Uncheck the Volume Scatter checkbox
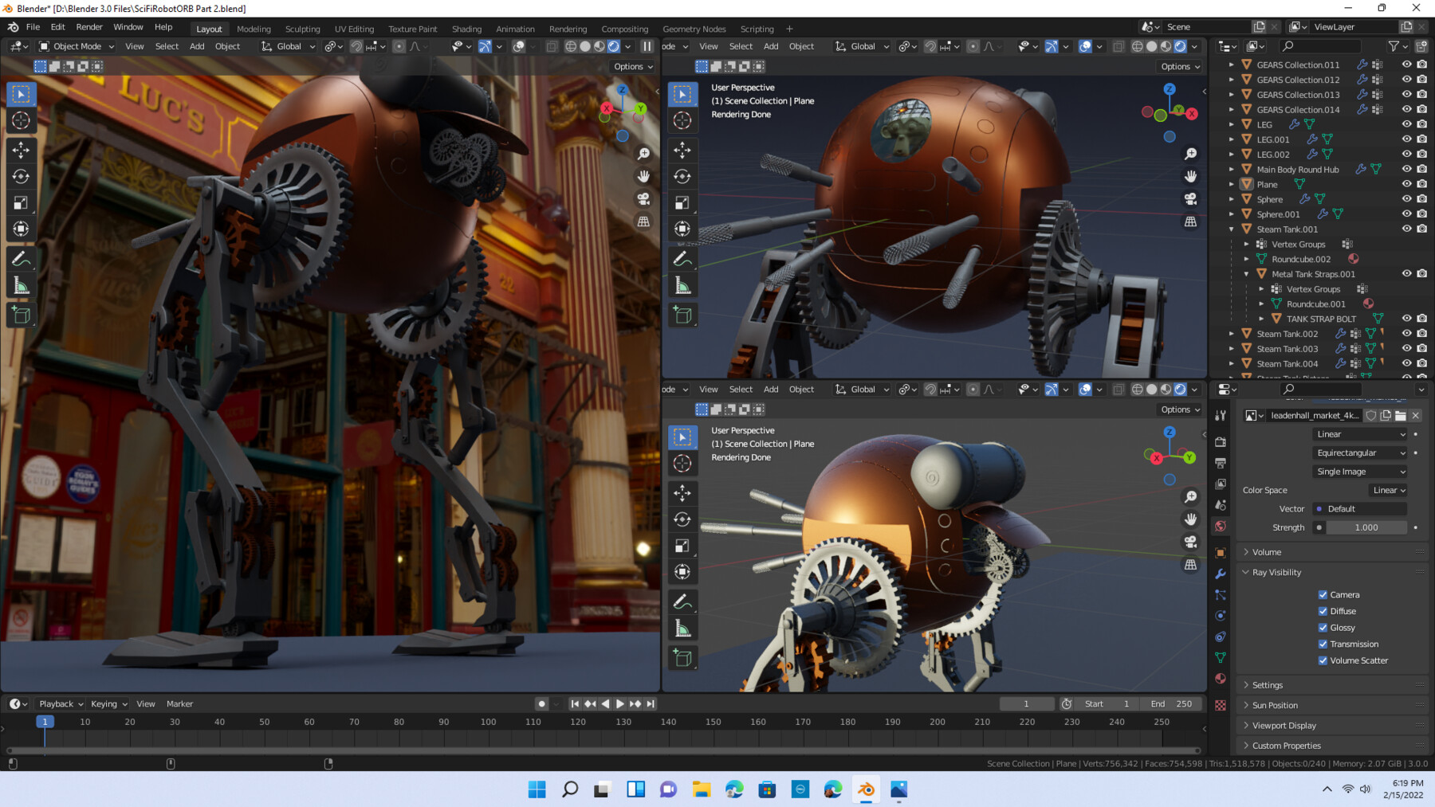Viewport: 1435px width, 807px height. pos(1323,660)
